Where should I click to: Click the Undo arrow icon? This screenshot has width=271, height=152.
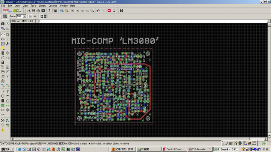98,11
